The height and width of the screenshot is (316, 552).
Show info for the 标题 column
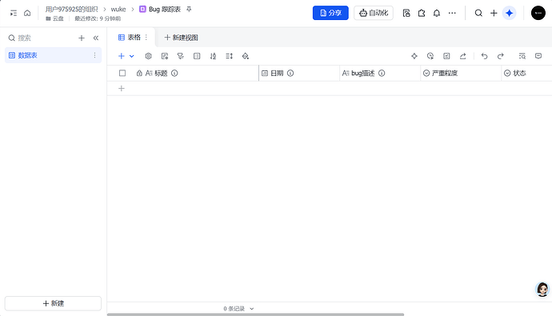click(x=174, y=73)
